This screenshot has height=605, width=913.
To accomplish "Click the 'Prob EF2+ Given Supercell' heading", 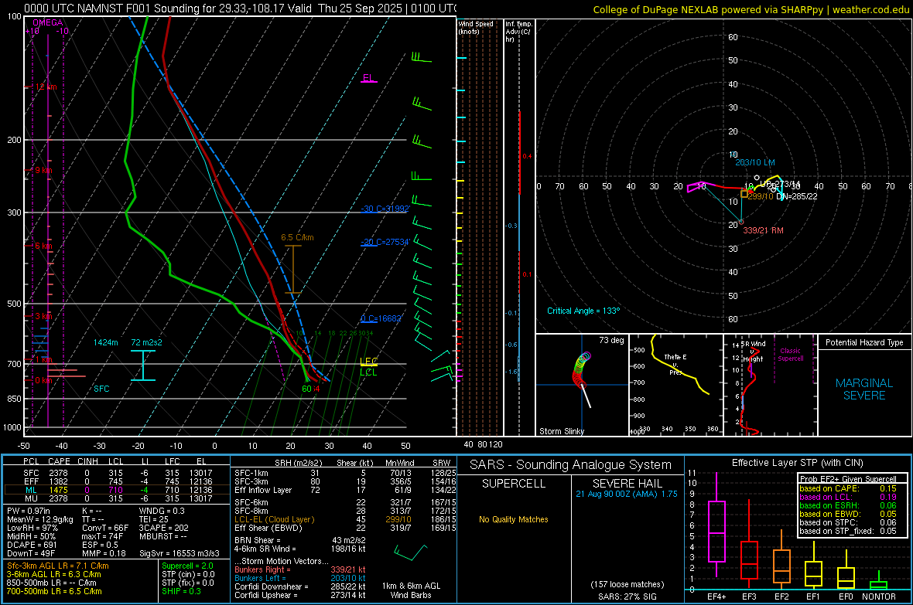I will (x=848, y=479).
